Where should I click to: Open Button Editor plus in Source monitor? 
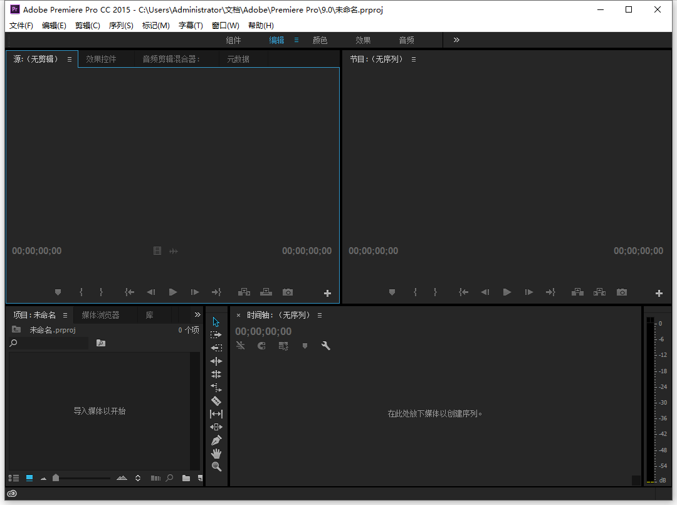pyautogui.click(x=327, y=293)
